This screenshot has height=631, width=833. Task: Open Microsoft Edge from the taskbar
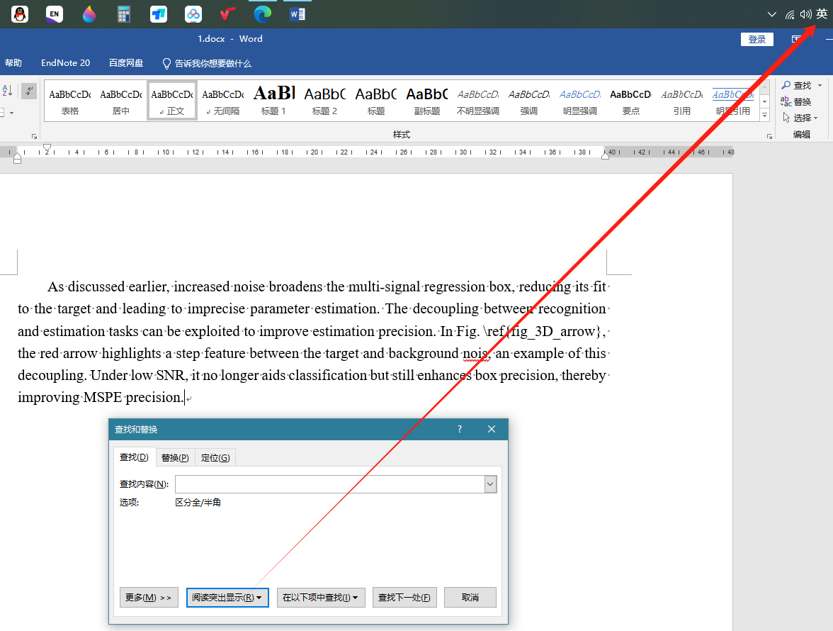coord(263,13)
